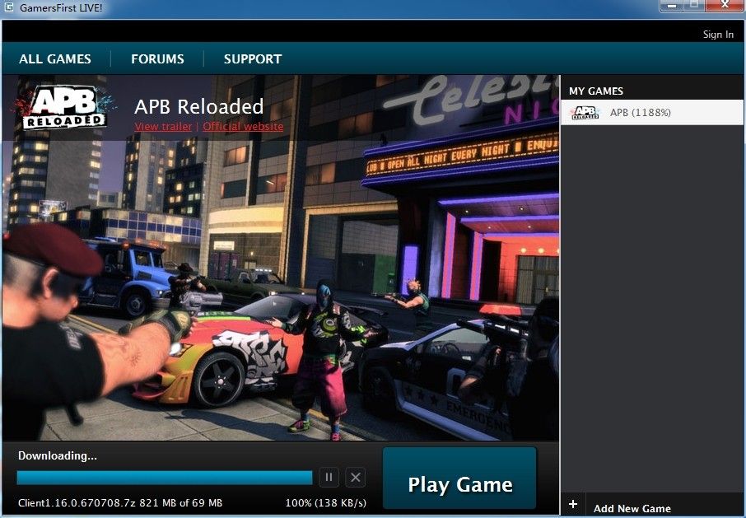The height and width of the screenshot is (518, 746).
Task: Cancel the download with the X button
Action: click(356, 477)
